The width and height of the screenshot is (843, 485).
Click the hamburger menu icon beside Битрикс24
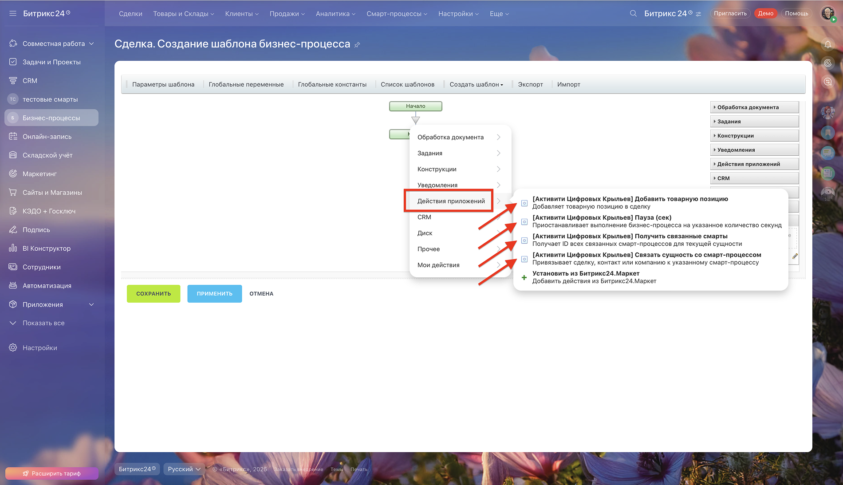click(x=13, y=14)
